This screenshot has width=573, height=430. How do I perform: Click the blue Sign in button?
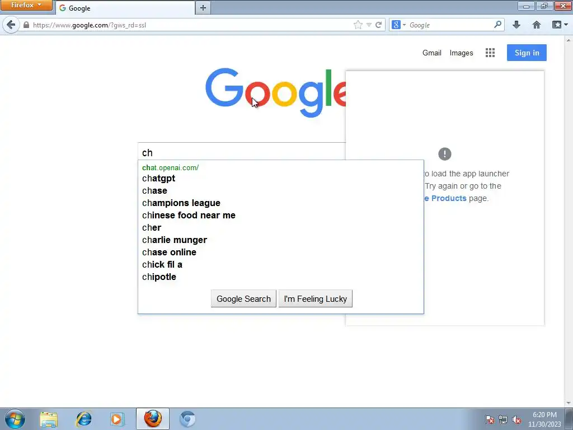(527, 53)
